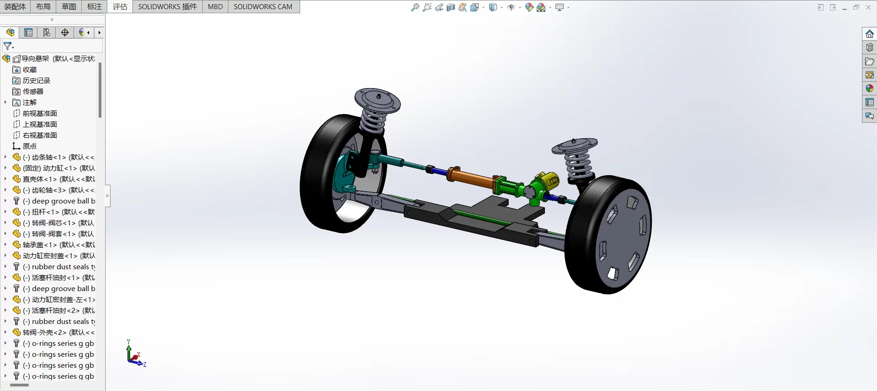Open the Edit Appearance tool

(x=529, y=7)
